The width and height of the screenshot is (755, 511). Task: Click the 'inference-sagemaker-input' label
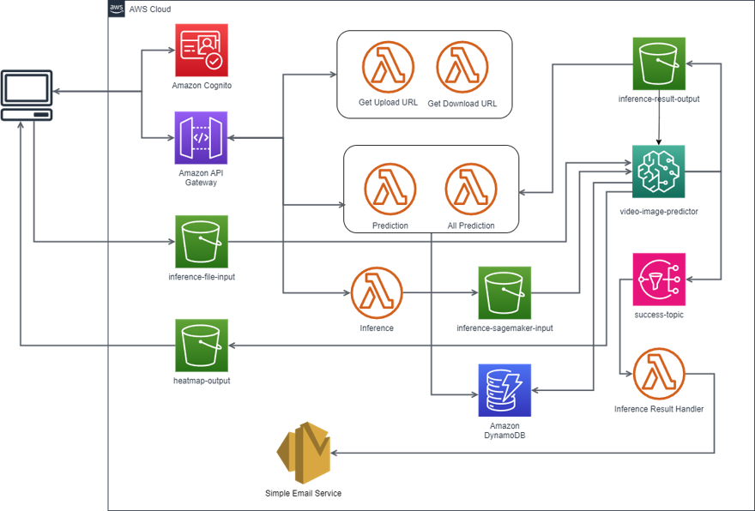point(504,328)
